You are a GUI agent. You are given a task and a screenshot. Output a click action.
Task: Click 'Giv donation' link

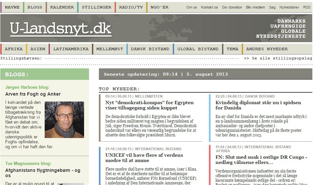coord(232,7)
